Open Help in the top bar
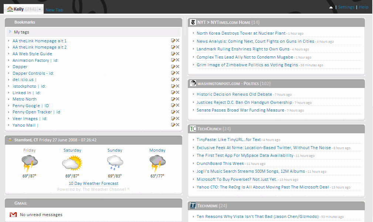 coord(363,7)
